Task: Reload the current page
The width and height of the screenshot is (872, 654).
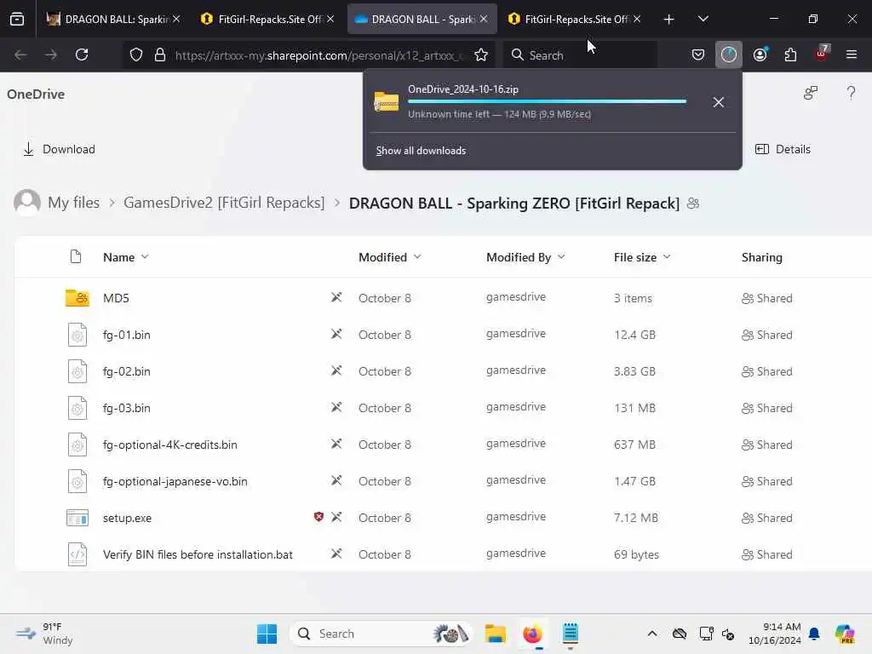Action: click(x=82, y=54)
